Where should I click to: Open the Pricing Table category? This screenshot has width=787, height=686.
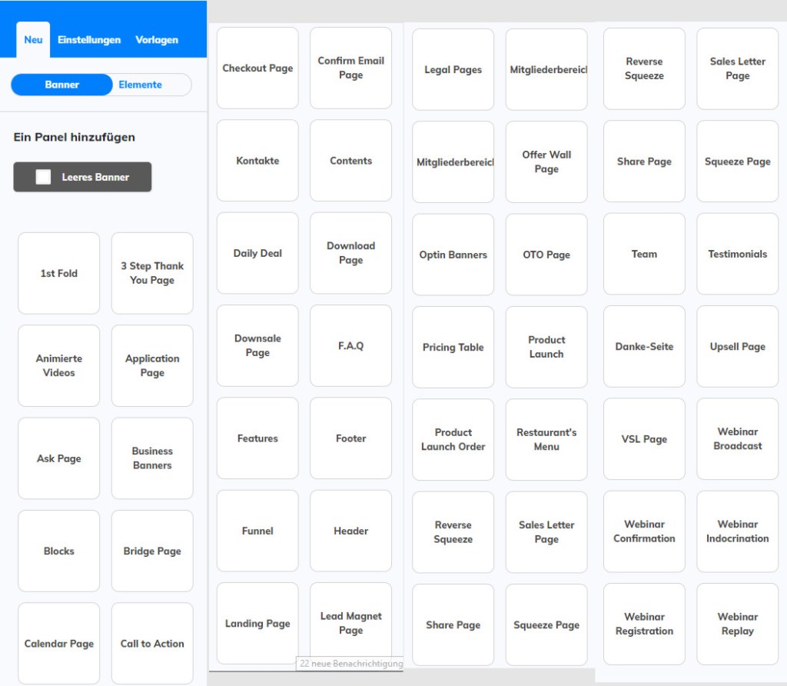coord(453,347)
